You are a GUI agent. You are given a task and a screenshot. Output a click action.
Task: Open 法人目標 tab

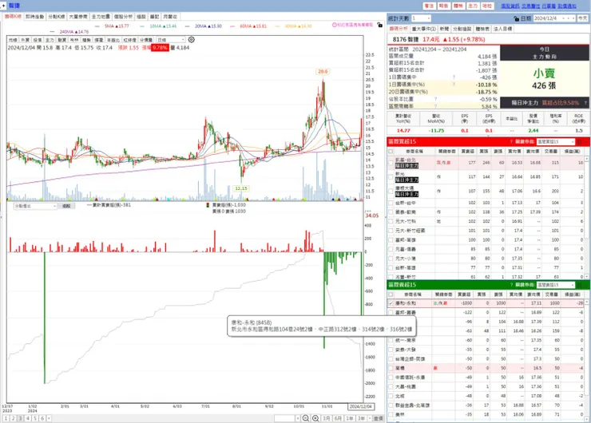(503, 29)
